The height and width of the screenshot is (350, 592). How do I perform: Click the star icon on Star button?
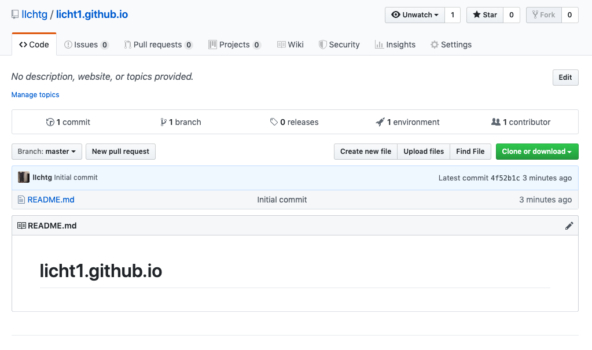[477, 14]
